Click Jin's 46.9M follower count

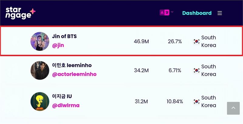[x=141, y=42]
